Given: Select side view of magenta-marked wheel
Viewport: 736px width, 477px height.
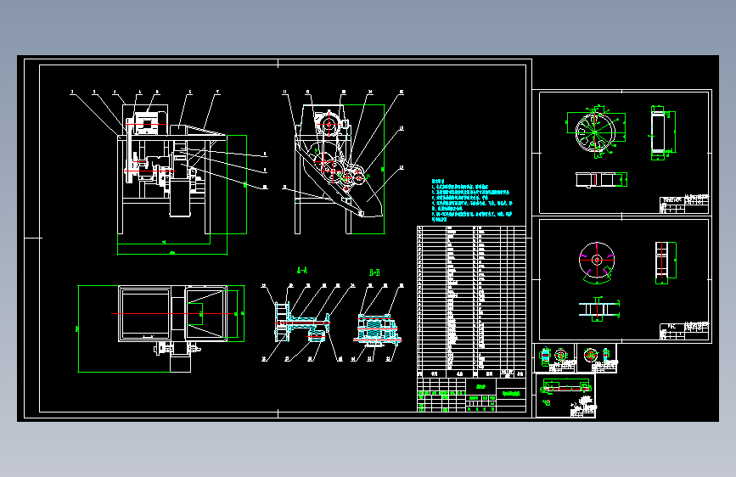Looking at the screenshot, I should tap(666, 262).
